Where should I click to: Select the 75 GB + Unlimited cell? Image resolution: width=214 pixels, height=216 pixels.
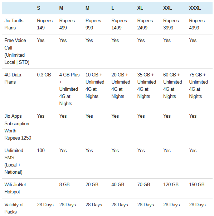point(199,85)
